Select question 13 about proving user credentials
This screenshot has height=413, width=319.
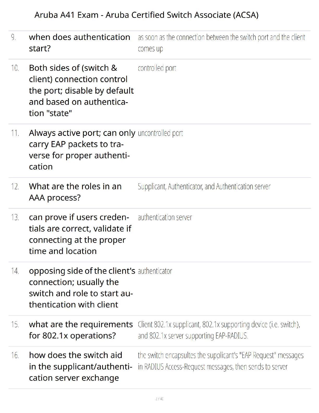click(x=80, y=234)
